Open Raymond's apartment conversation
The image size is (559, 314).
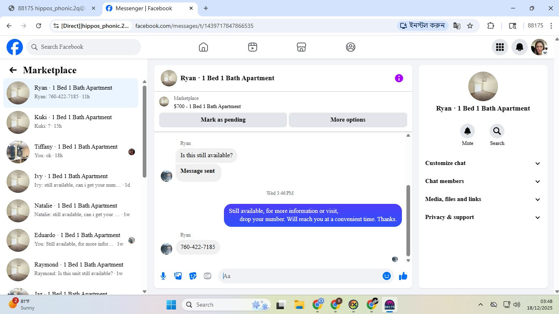coord(71,270)
